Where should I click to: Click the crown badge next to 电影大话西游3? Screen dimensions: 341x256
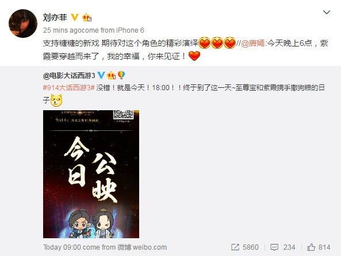pos(112,75)
